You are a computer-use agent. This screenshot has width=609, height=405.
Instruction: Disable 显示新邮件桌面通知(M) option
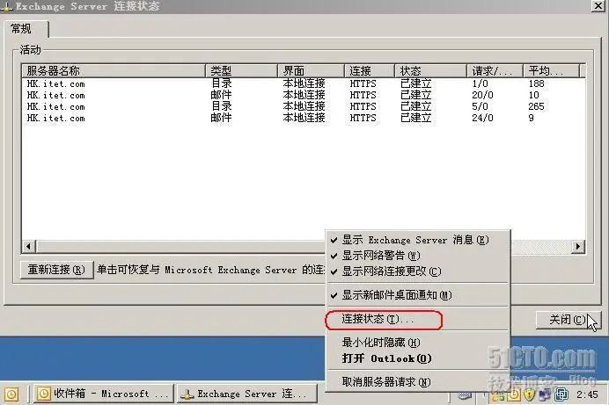(417, 295)
